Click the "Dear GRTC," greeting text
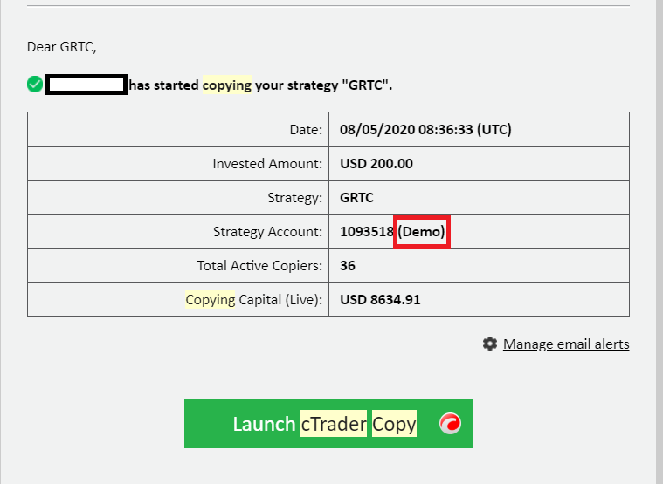The height and width of the screenshot is (484, 663). 62,46
